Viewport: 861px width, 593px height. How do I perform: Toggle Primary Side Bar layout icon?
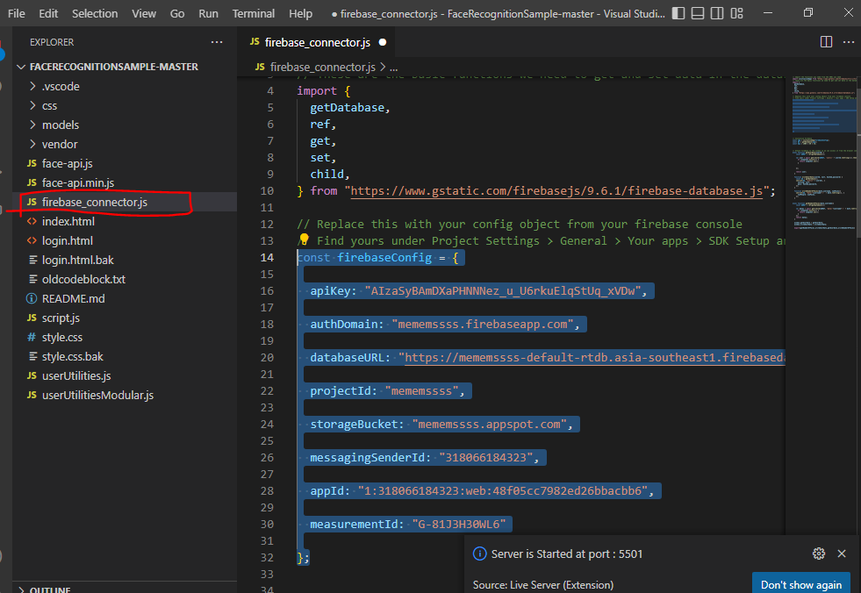pyautogui.click(x=678, y=13)
